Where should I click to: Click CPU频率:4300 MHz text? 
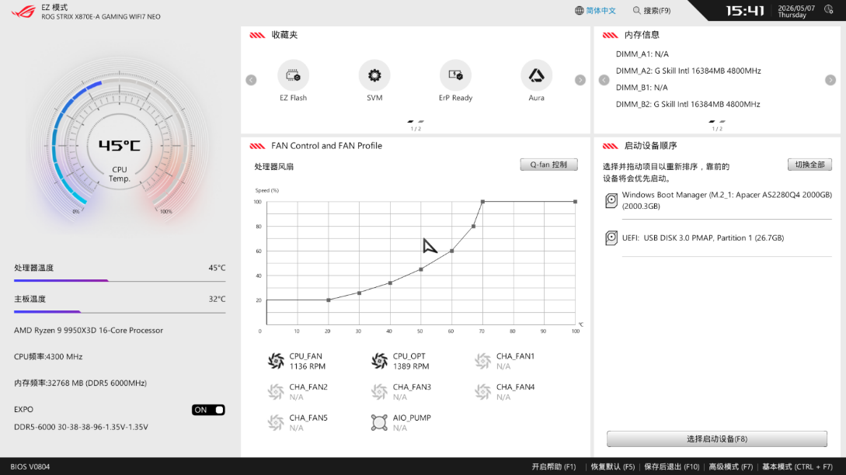click(x=48, y=357)
